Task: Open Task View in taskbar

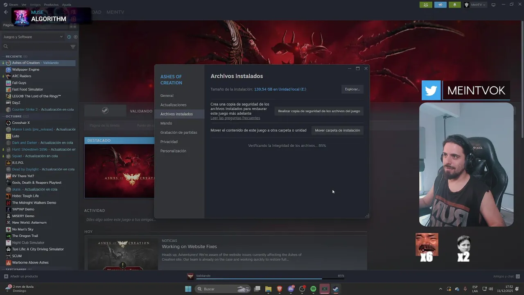Action: pos(257,289)
